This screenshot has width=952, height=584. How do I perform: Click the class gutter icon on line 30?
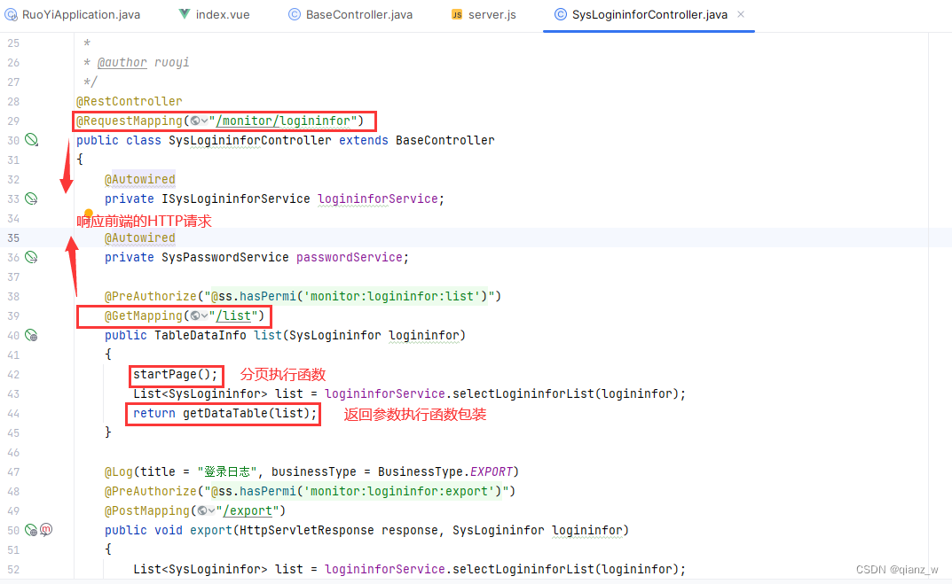(x=31, y=140)
